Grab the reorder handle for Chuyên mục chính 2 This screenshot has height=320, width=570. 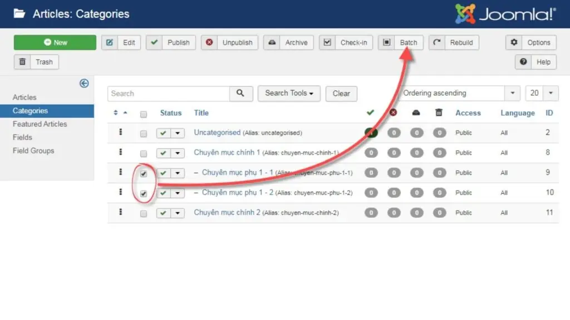tap(120, 212)
